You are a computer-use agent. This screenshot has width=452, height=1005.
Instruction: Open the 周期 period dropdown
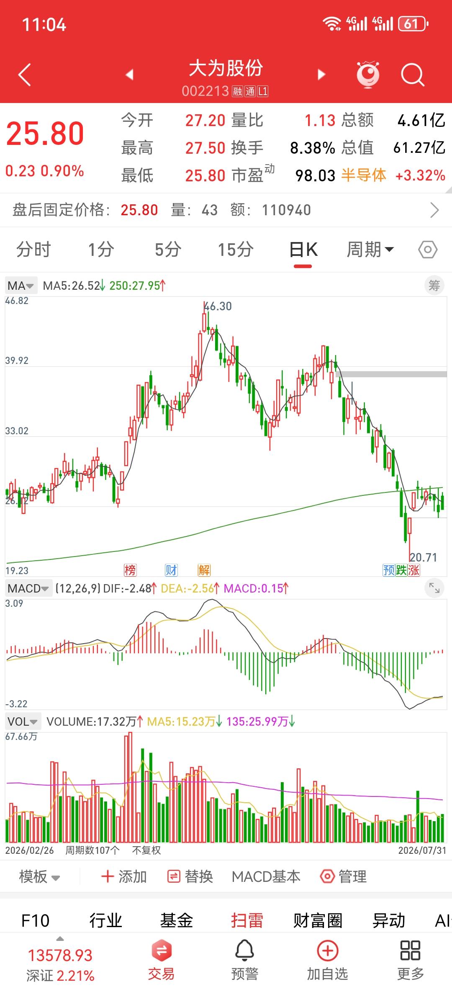pyautogui.click(x=370, y=250)
